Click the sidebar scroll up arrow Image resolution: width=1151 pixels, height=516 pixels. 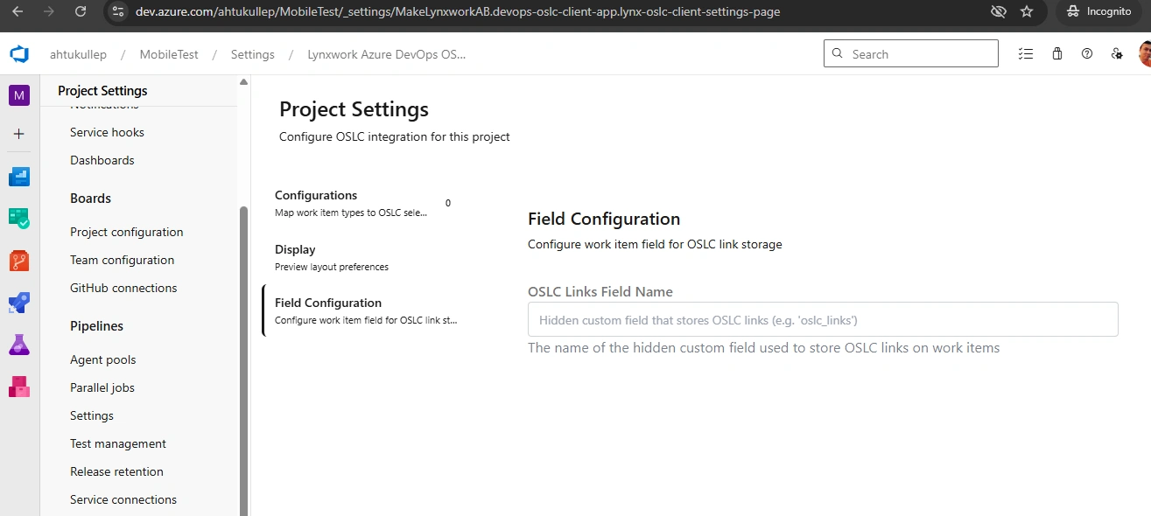click(x=244, y=81)
